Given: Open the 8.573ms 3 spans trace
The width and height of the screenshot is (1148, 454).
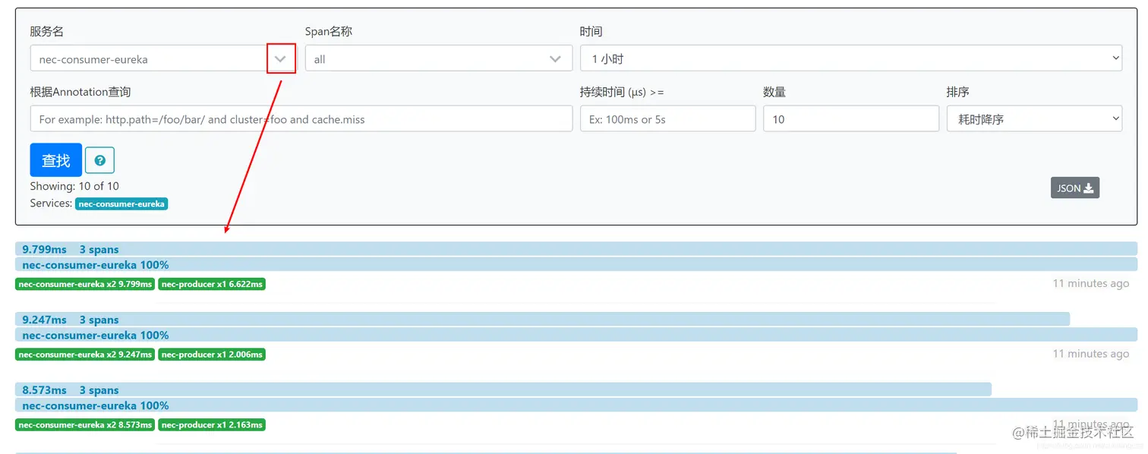Looking at the screenshot, I should [503, 389].
